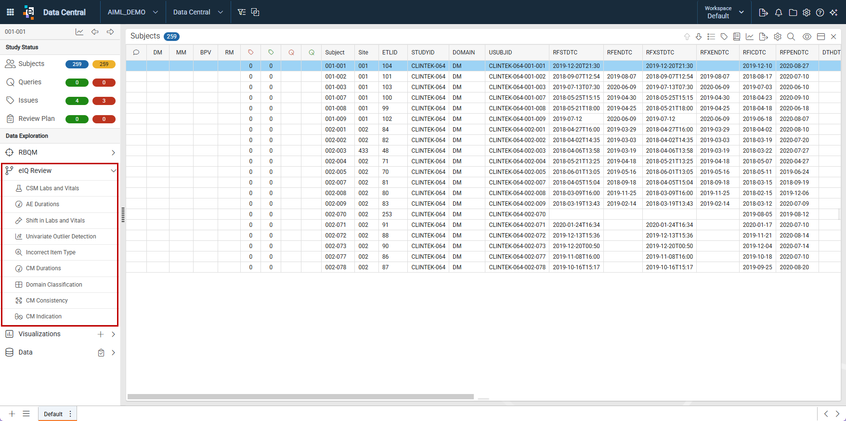Open Univariate Outlier Detection

tap(60, 237)
